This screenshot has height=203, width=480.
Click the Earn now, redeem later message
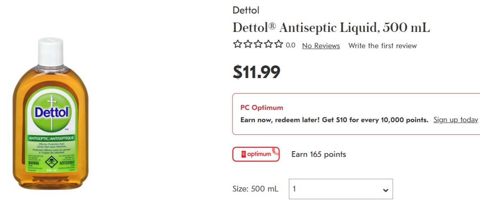(334, 120)
